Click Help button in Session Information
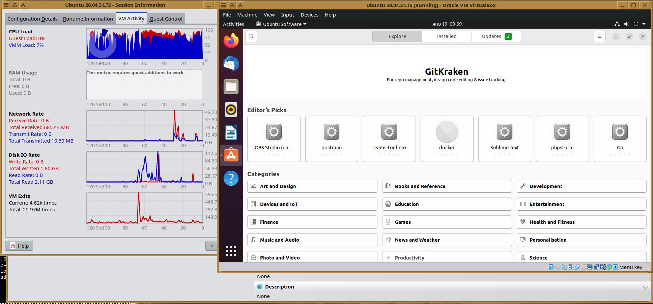Screen dimensions: 653x304 click(x=19, y=246)
